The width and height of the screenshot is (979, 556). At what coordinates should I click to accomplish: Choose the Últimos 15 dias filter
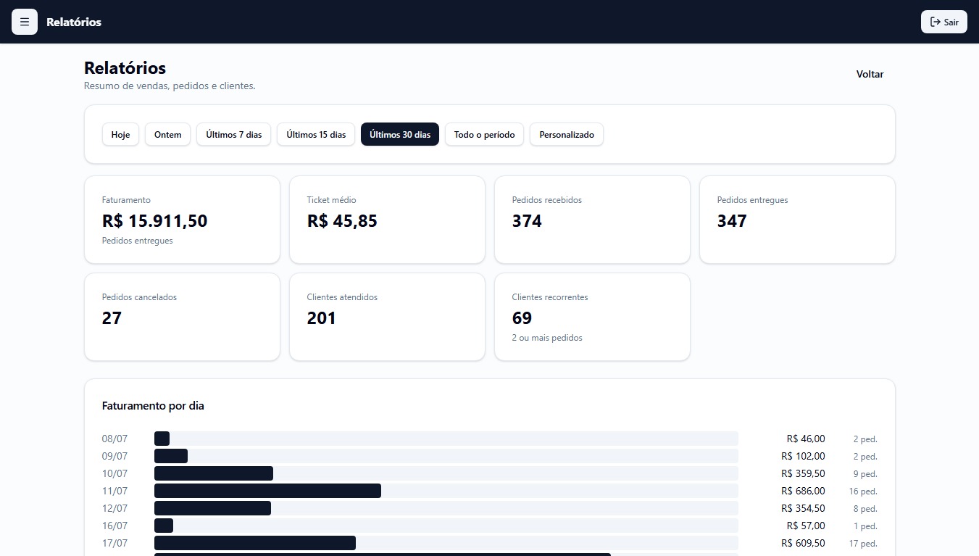click(x=316, y=134)
